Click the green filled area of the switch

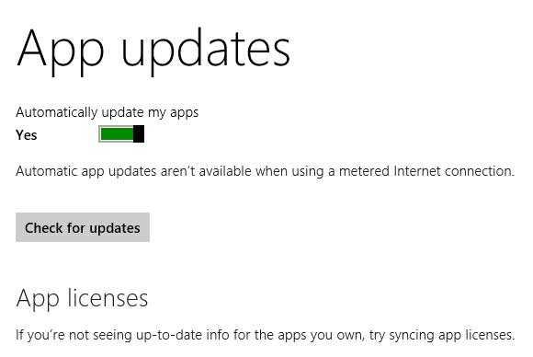[x=117, y=133]
